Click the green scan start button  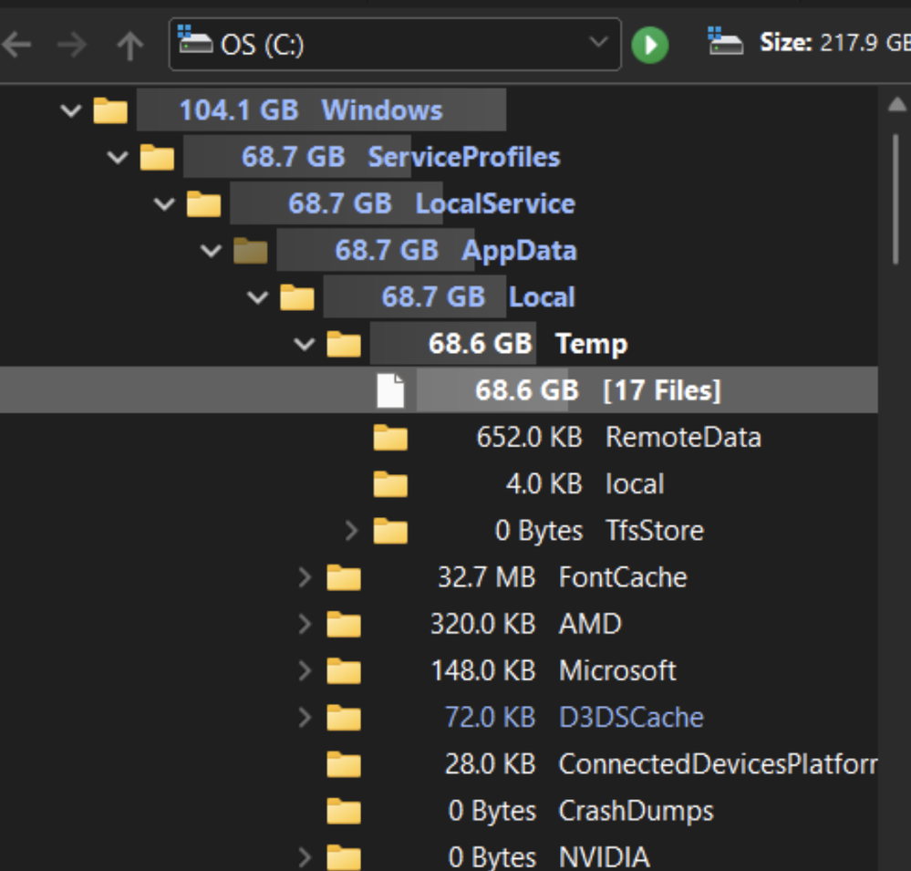click(x=649, y=45)
